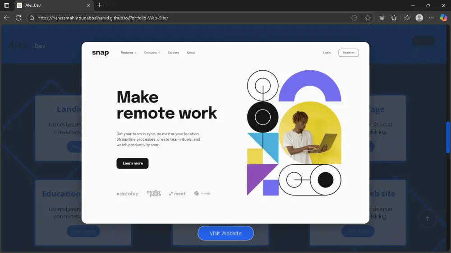Click the scroll-to-top arrow button
The image size is (451, 253).
point(428,219)
